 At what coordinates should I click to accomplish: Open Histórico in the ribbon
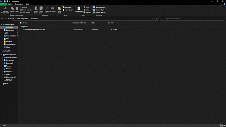[x=87, y=12]
